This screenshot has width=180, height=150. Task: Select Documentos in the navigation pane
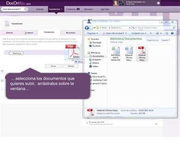(96, 56)
